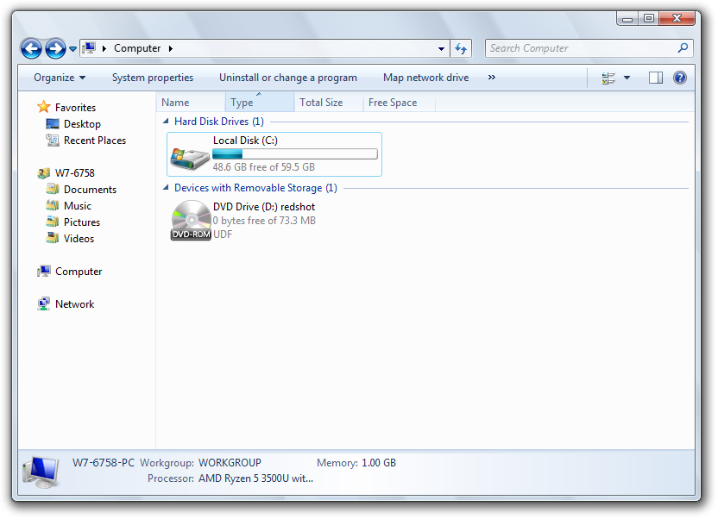Screen dimensions: 718x519
Task: Click the search magnifier icon
Action: (683, 48)
